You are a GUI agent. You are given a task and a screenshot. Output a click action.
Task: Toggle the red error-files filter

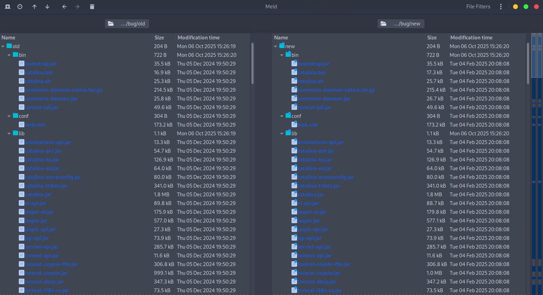click(536, 6)
